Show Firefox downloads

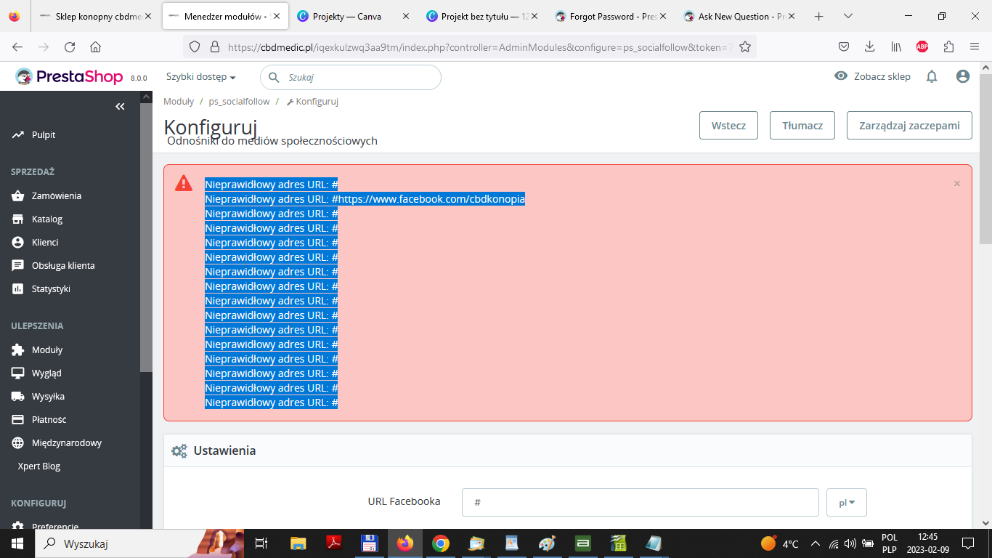(869, 46)
